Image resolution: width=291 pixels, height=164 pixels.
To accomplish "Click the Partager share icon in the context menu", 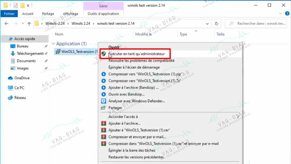I will pos(103,108).
